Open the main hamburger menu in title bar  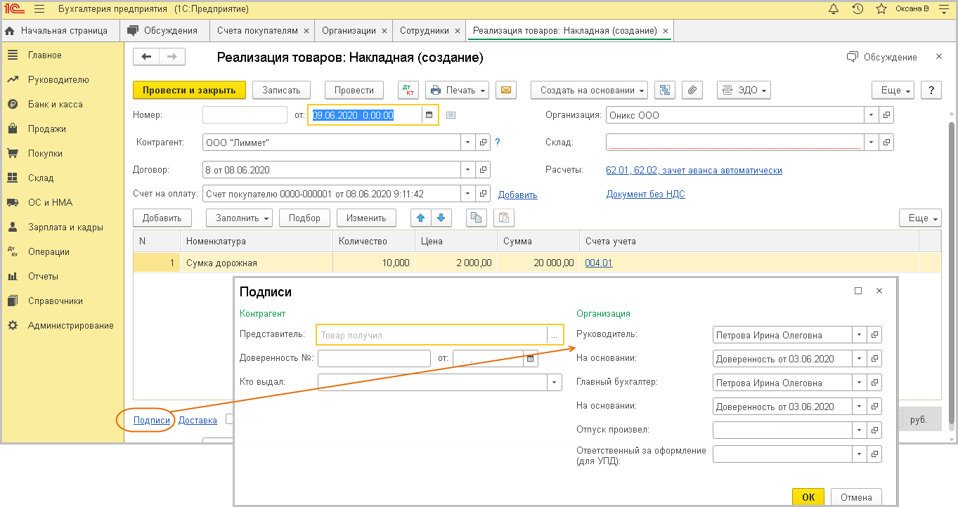39,9
